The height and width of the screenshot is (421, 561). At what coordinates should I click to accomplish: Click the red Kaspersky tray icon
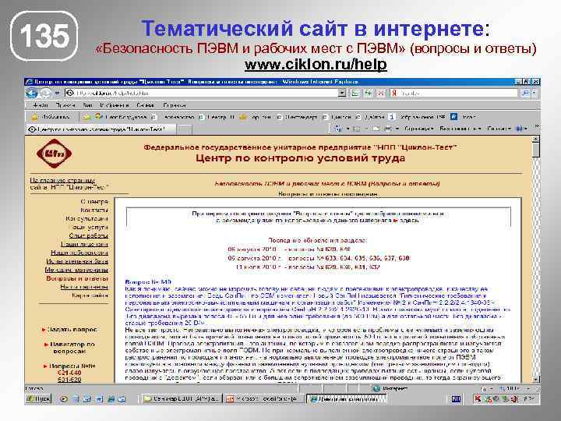[478, 398]
